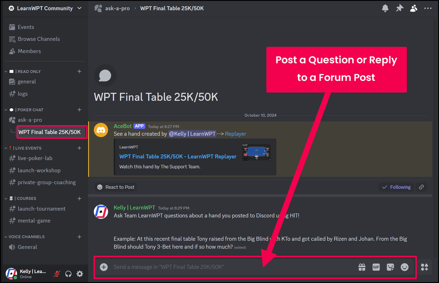Open user settings gear
The image size is (439, 283).
tap(80, 274)
